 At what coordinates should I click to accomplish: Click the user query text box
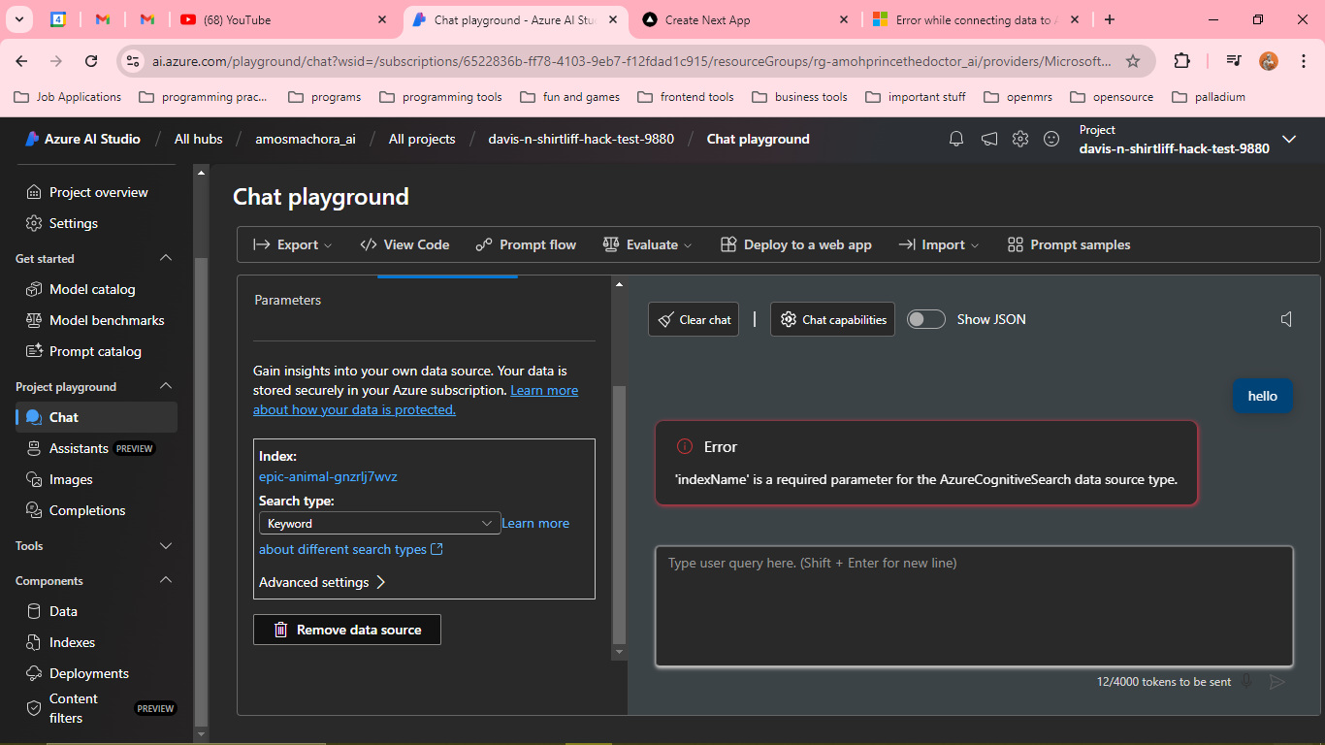point(974,606)
